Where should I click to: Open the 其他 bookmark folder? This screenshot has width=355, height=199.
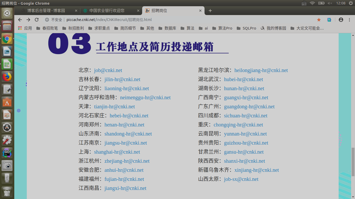(147, 28)
